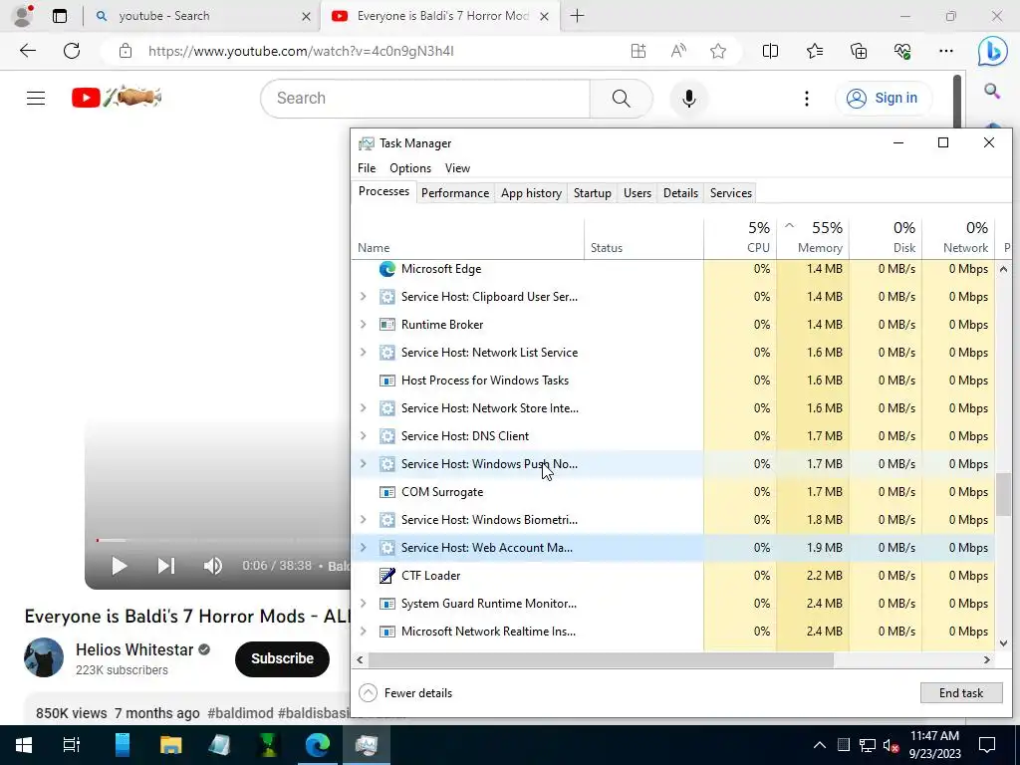This screenshot has width=1020, height=765.
Task: Open Task Manager Options menu
Action: [409, 167]
